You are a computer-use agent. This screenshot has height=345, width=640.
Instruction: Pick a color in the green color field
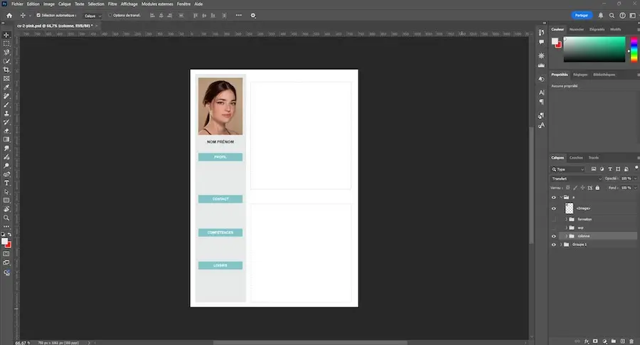(x=594, y=49)
